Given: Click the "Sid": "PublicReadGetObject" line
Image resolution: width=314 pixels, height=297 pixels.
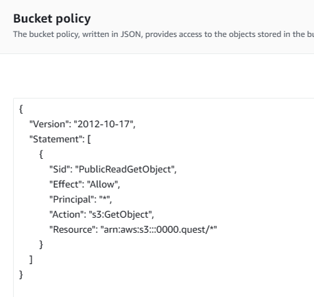Looking at the screenshot, I should pyautogui.click(x=113, y=169).
